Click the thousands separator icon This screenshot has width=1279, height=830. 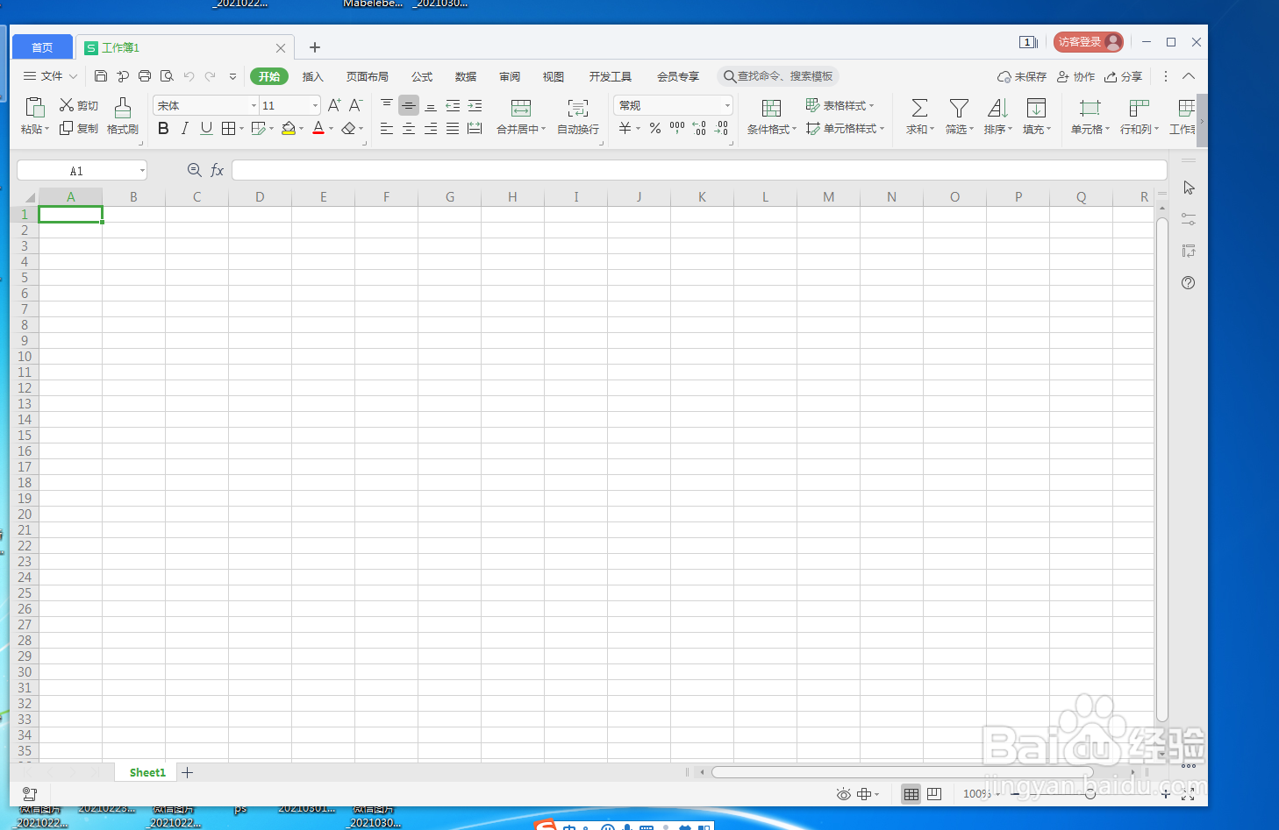click(x=677, y=128)
